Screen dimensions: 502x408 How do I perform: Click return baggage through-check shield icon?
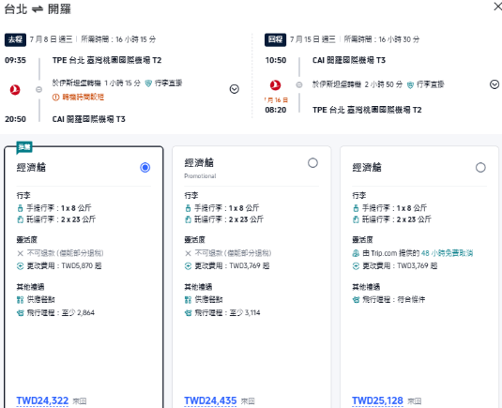410,84
